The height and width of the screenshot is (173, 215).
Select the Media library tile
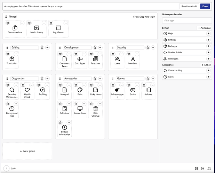click(x=37, y=29)
